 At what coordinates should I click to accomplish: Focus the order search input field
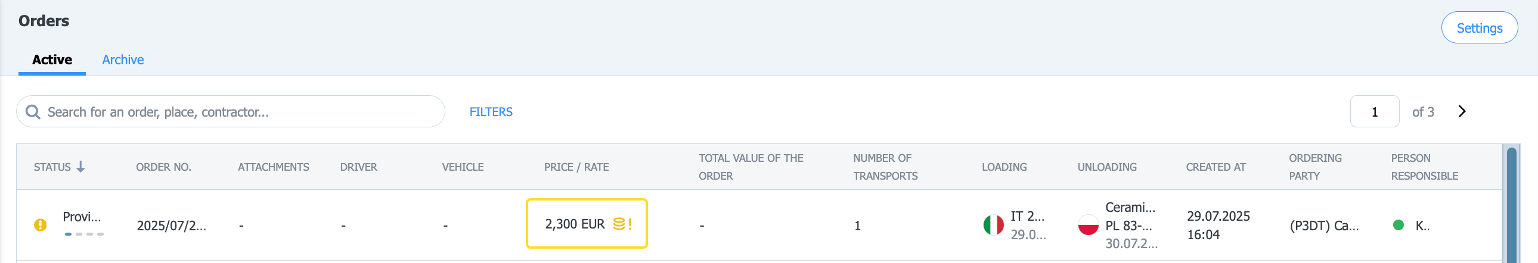click(x=231, y=111)
